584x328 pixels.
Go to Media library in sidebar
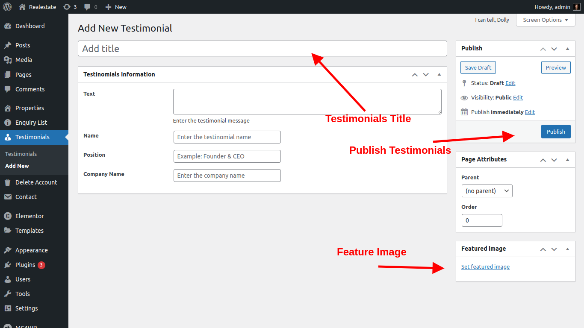click(24, 60)
